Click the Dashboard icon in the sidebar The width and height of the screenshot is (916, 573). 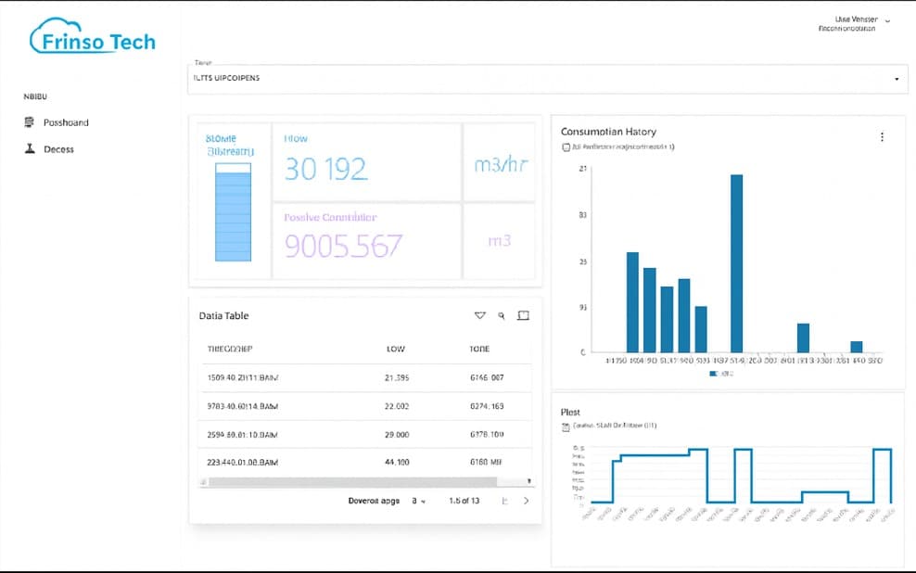31,121
